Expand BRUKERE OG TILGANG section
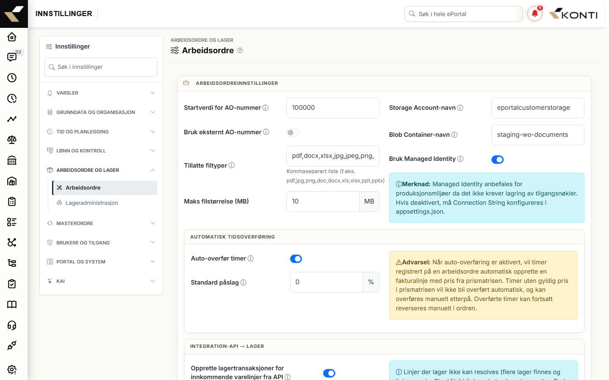This screenshot has height=380, width=609. click(x=101, y=243)
